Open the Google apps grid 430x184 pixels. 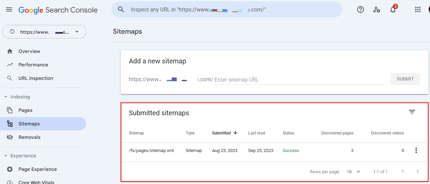click(418, 9)
